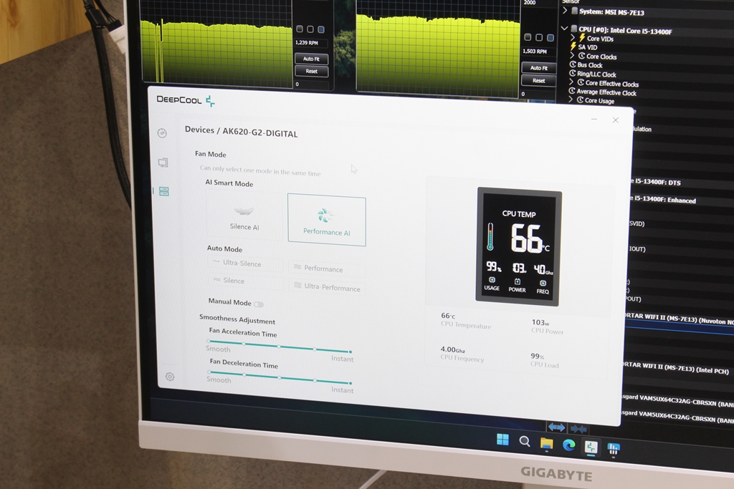This screenshot has height=489, width=734.
Task: Expand Core Effective Clocks group
Action: click(x=571, y=82)
